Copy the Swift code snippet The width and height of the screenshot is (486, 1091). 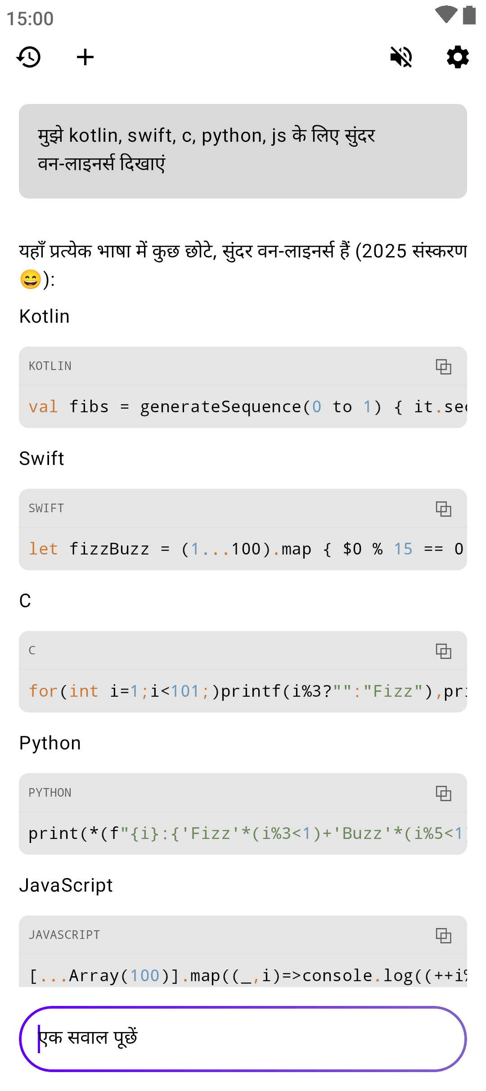point(443,509)
